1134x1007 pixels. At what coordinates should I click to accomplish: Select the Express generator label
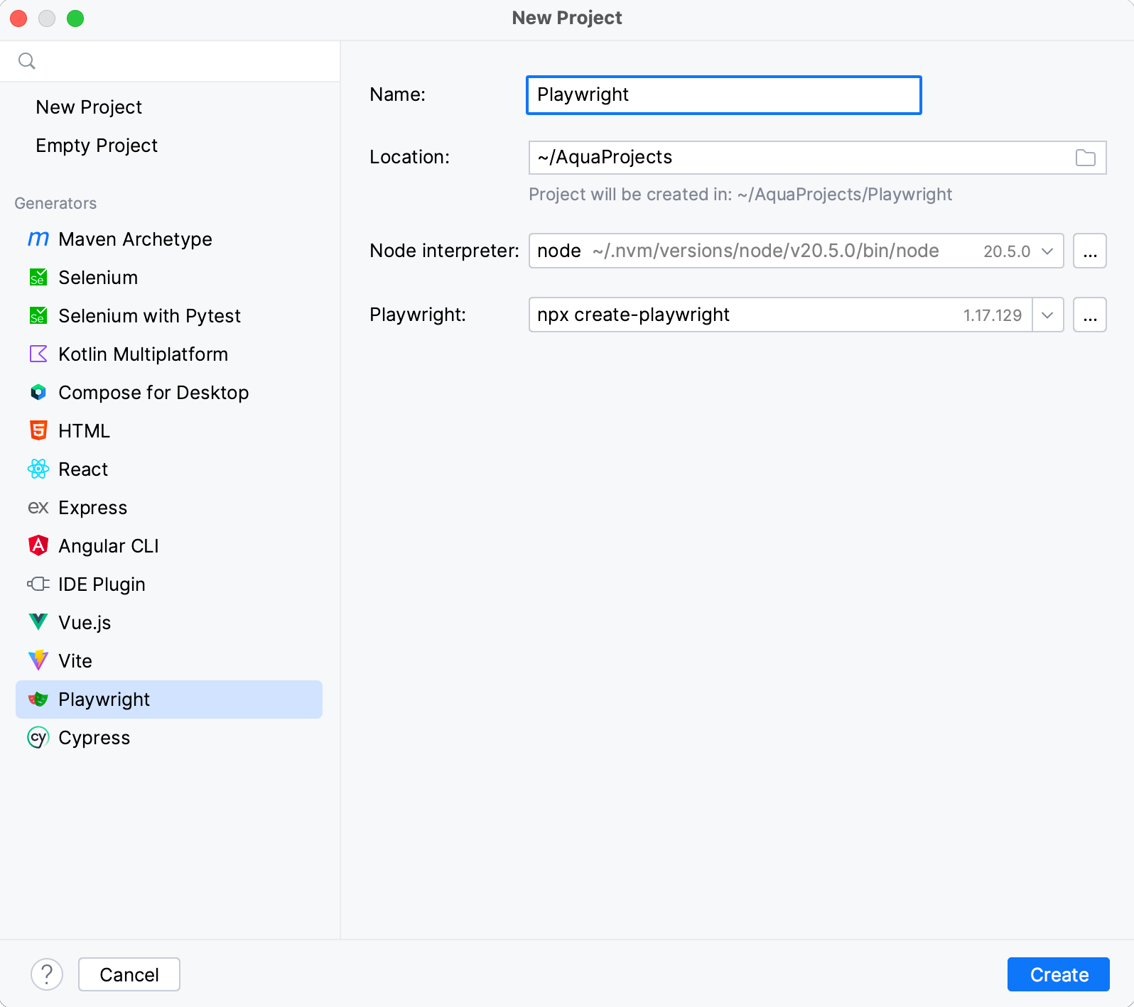93,508
